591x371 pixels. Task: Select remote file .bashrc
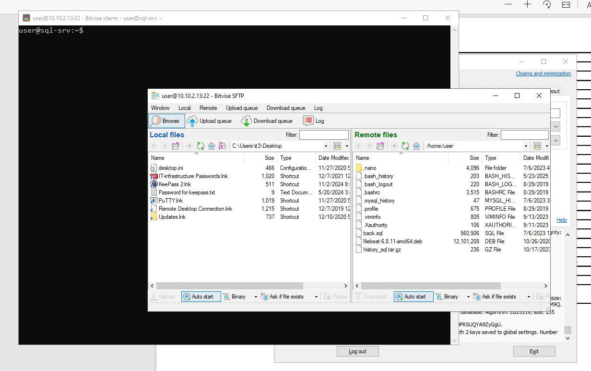click(371, 192)
